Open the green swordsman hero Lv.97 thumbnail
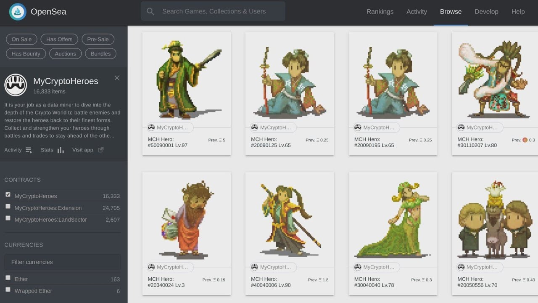538x303 pixels. click(187, 80)
